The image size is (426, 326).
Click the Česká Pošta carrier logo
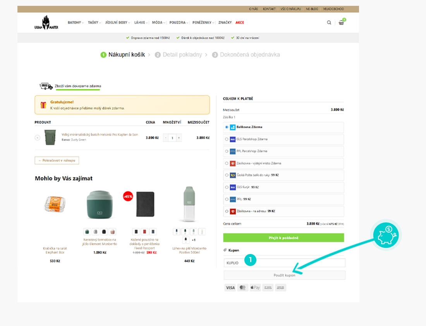[233, 175]
